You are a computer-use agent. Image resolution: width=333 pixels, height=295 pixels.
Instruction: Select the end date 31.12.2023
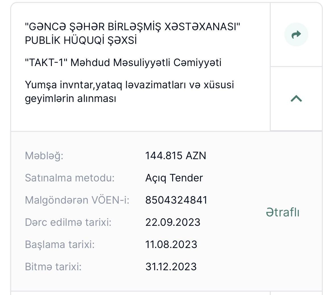pyautogui.click(x=171, y=267)
